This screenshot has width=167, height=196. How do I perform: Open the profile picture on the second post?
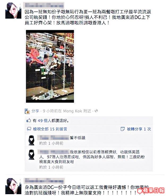coord(13,186)
